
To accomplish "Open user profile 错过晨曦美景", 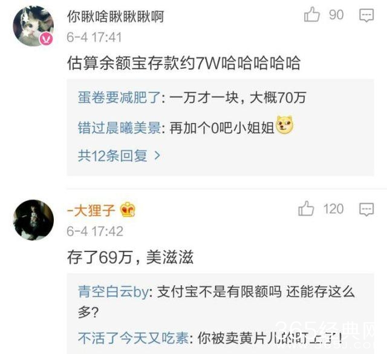I will (x=120, y=128).
